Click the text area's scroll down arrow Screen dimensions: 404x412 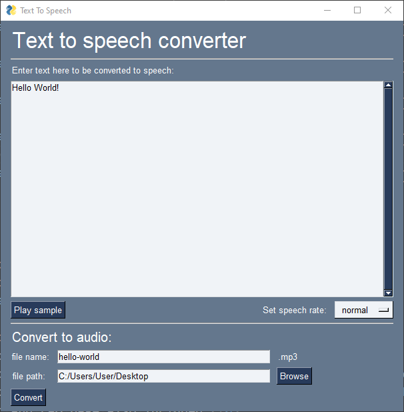[388, 292]
